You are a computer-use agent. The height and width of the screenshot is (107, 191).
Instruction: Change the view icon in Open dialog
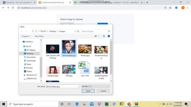click(x=96, y=36)
